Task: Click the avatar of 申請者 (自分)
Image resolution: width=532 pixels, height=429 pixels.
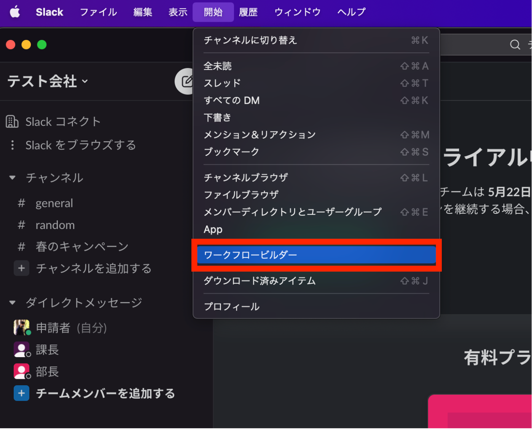Action: coord(22,327)
